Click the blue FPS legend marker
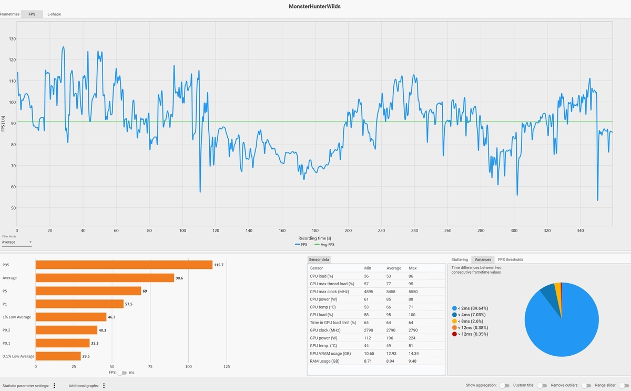The height and width of the screenshot is (391, 631). click(298, 245)
